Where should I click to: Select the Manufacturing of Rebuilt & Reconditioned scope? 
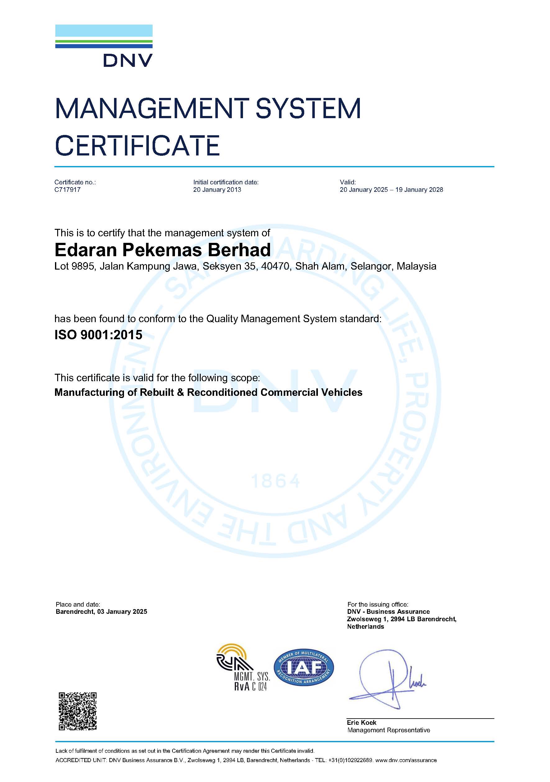click(x=208, y=392)
